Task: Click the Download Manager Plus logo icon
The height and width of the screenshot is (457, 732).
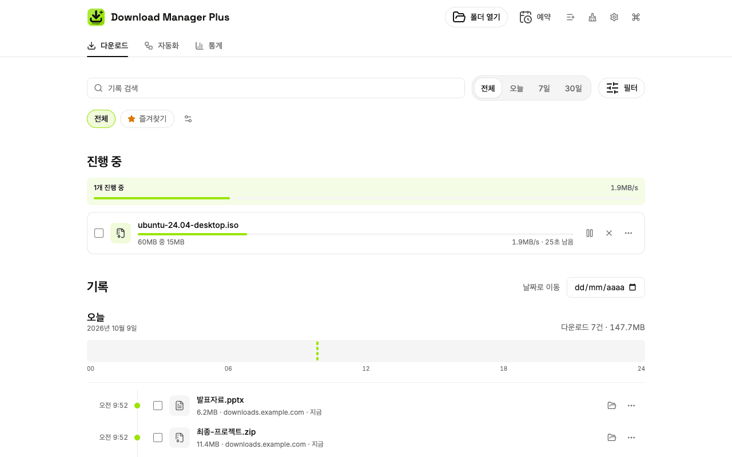Action: tap(96, 17)
